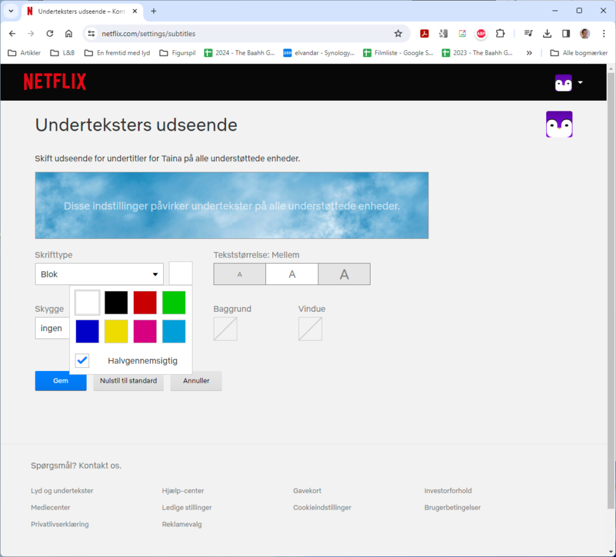Open the Baggrund color picker

pyautogui.click(x=225, y=329)
